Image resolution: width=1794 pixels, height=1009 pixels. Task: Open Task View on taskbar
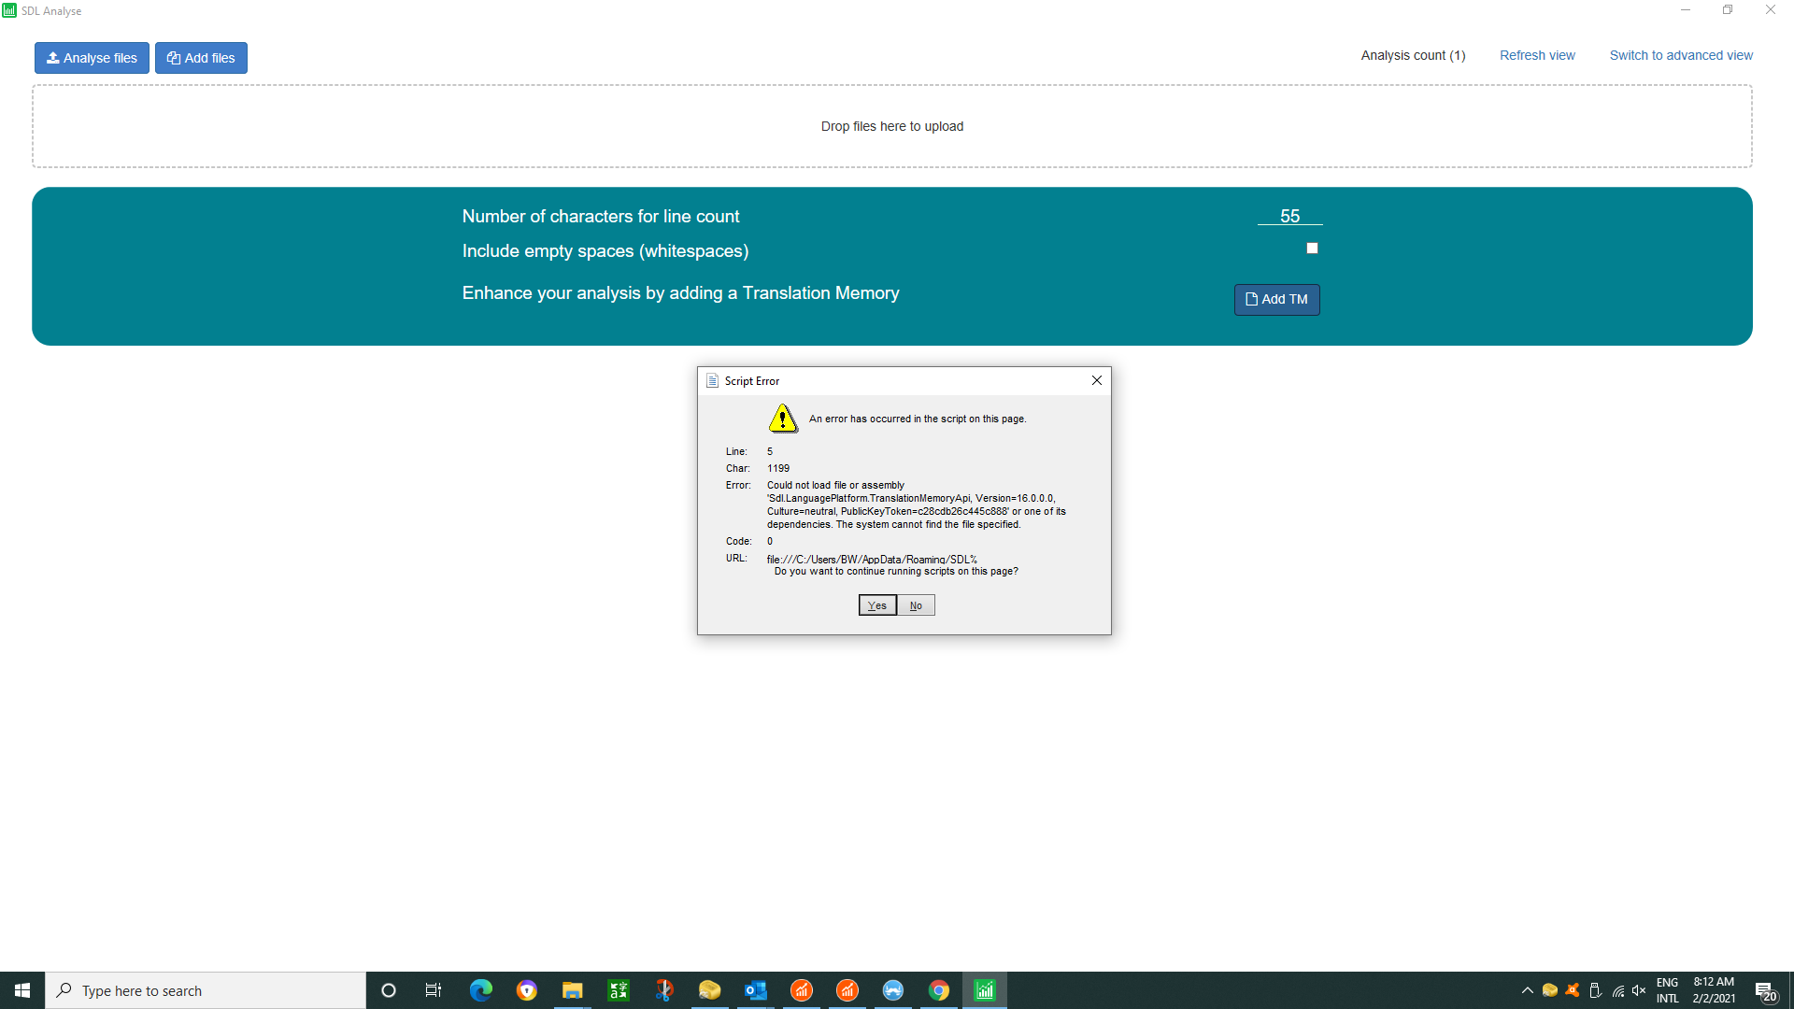click(434, 990)
